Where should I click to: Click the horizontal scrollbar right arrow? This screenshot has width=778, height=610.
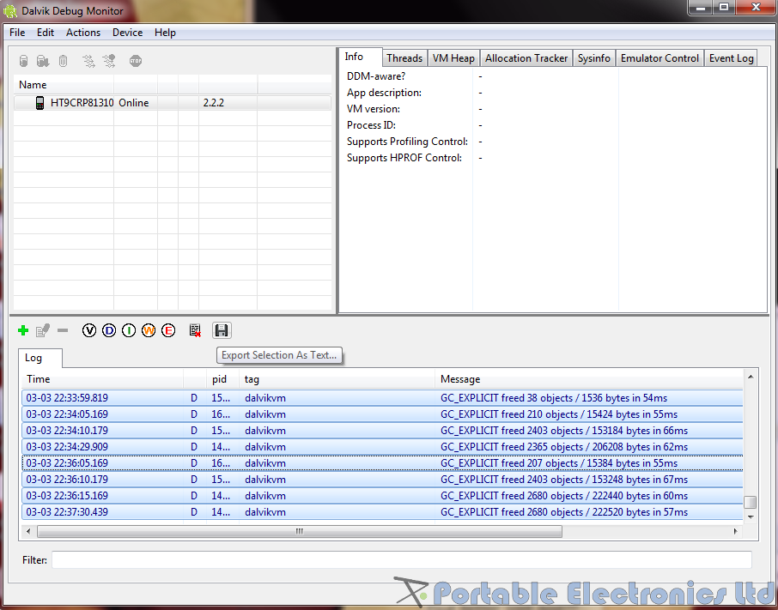point(735,531)
